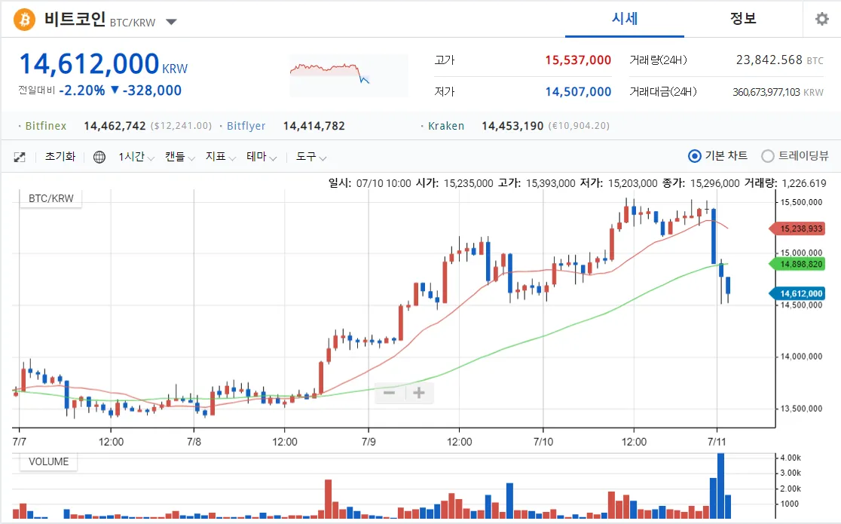Open the 1시간 interval dropdown
Screen dimensions: 841x524
point(136,157)
